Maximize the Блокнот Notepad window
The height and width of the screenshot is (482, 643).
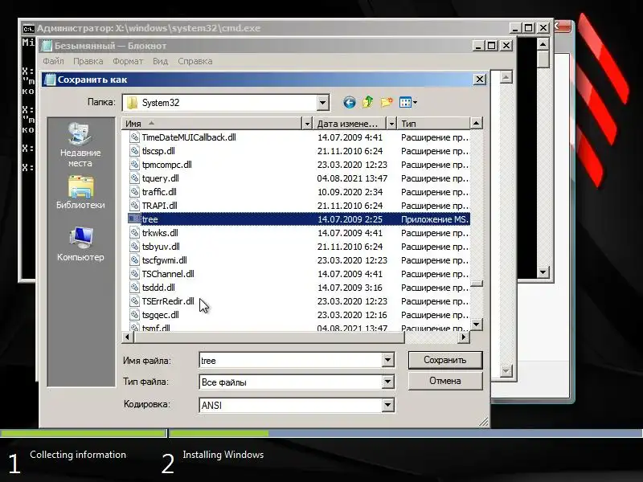(491, 46)
